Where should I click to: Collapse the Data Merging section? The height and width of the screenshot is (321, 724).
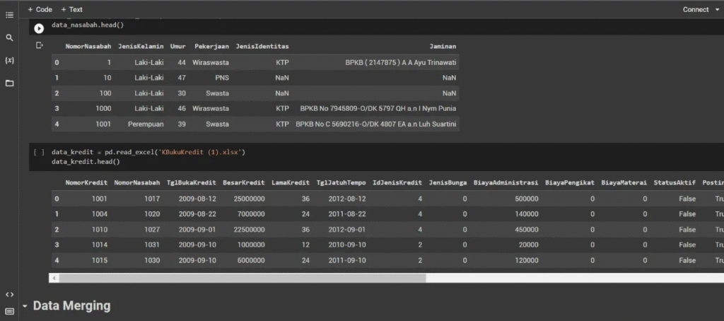(25, 306)
